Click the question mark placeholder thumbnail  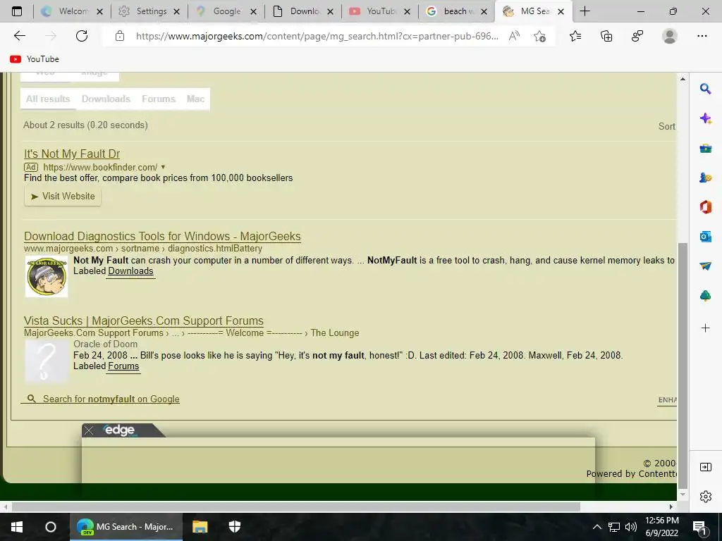[46, 361]
